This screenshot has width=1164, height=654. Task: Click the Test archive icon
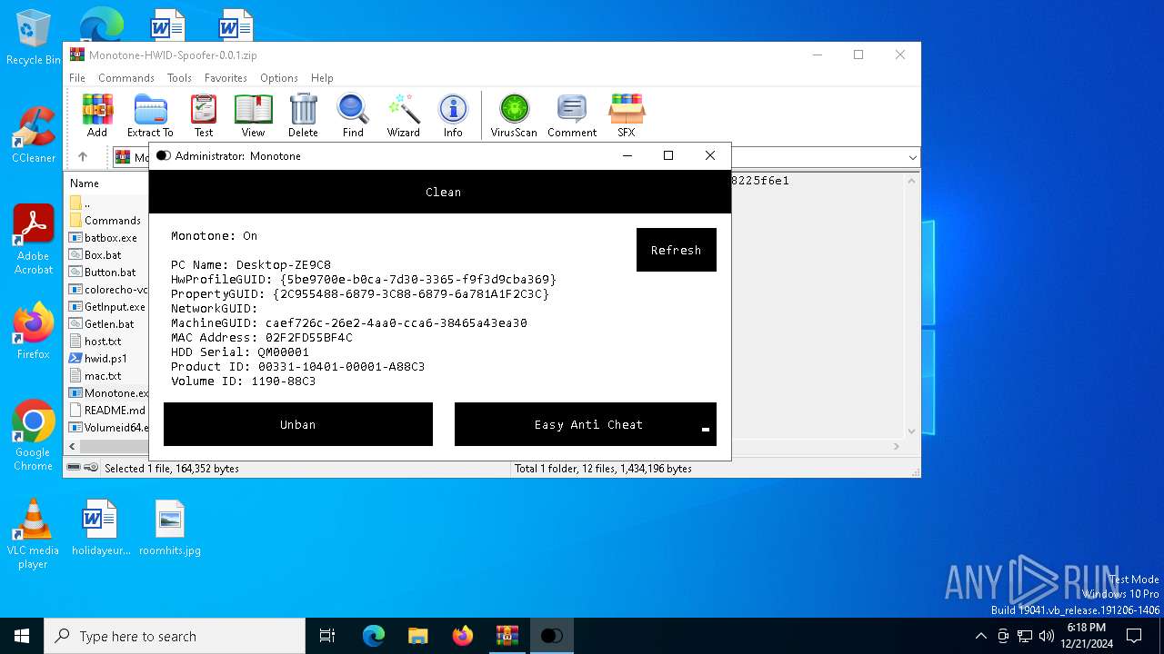tap(204, 115)
